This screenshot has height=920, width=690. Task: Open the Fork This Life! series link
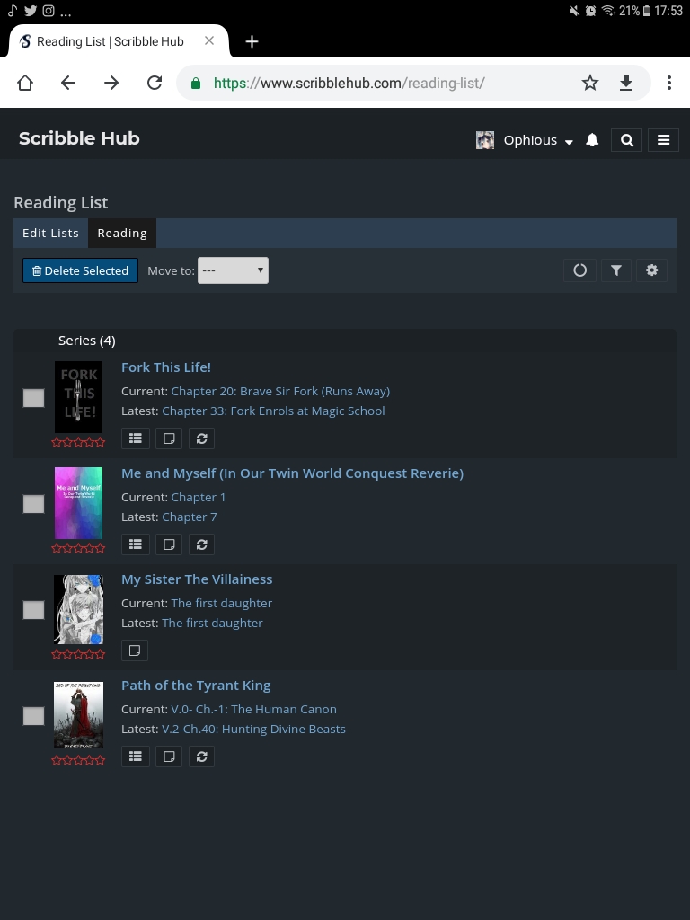166,367
